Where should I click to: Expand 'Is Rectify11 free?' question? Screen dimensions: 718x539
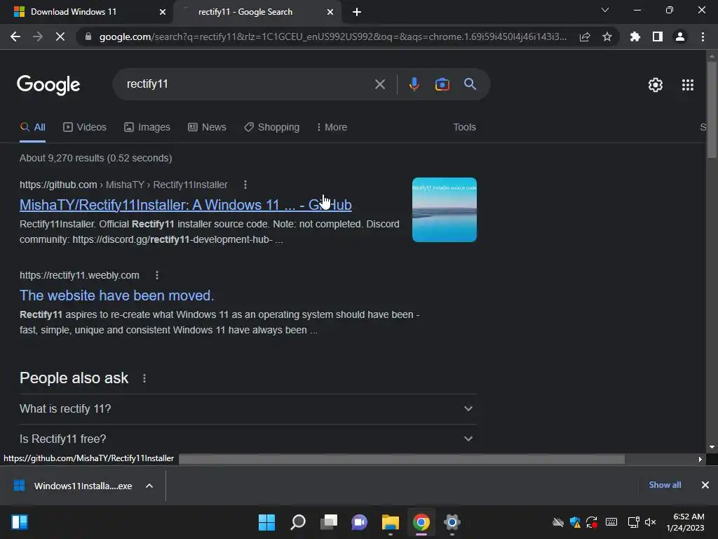pos(248,439)
